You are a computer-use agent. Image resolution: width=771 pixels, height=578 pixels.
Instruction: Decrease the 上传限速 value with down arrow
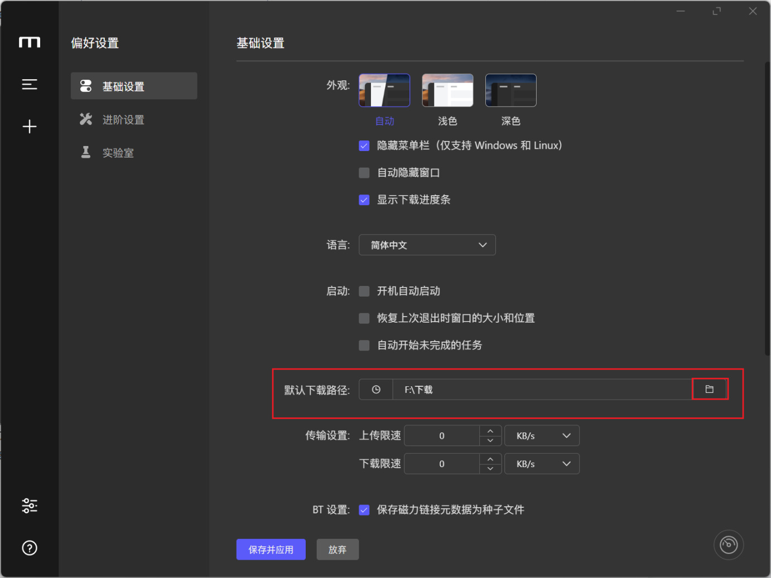pos(490,441)
